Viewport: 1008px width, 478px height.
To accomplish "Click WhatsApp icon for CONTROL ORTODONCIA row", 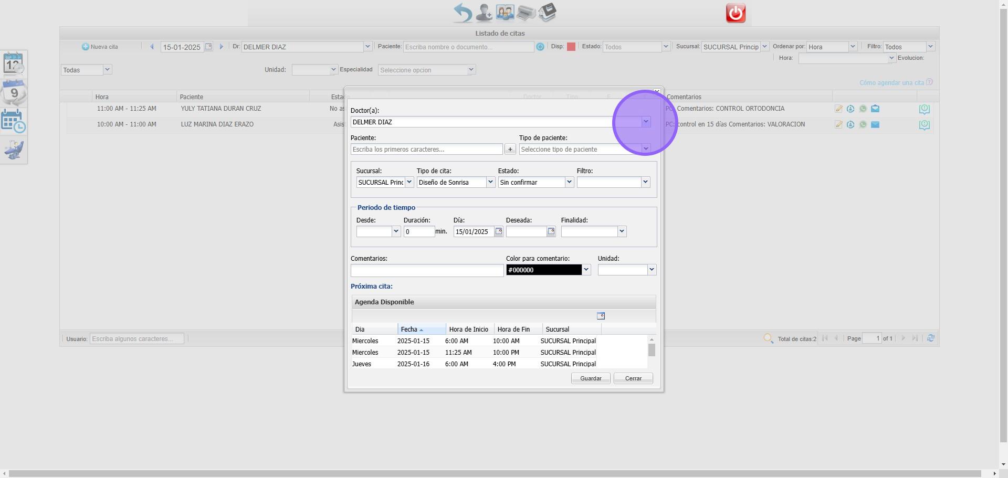I will click(x=863, y=109).
